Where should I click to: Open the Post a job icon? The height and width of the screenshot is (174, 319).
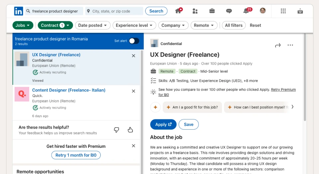coord(300,11)
